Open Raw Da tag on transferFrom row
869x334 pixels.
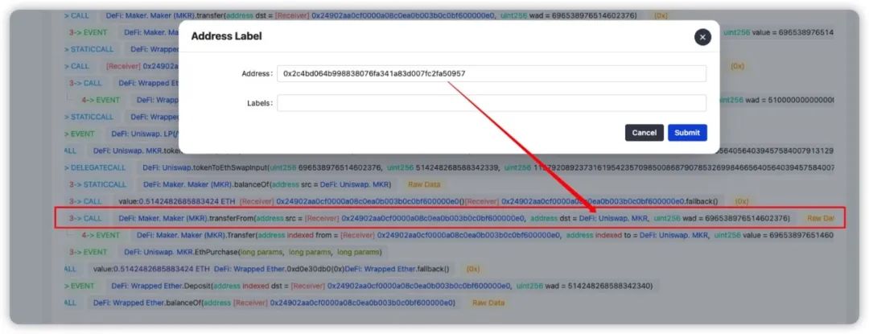coord(820,218)
